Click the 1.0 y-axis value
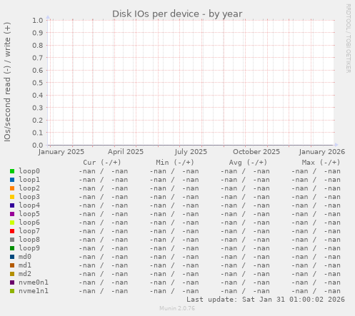 pyautogui.click(x=38, y=20)
